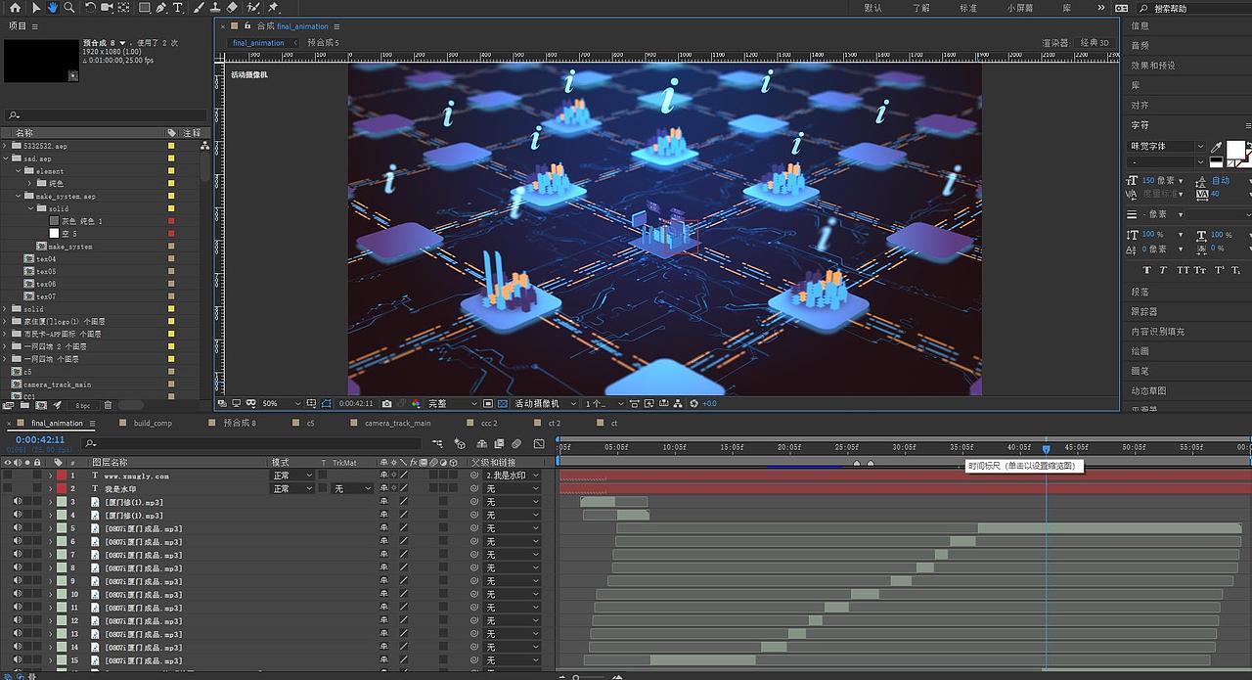The image size is (1252, 680).
Task: Create new composition from Project panel footer
Action: pos(41,405)
